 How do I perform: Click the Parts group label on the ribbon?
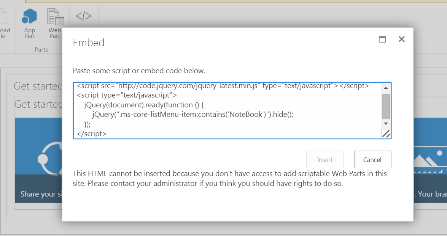coord(41,49)
